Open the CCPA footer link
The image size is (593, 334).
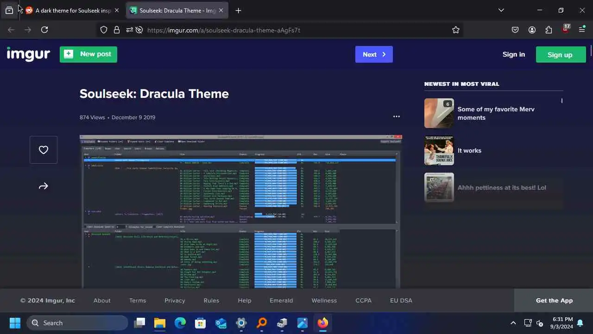pos(364,300)
